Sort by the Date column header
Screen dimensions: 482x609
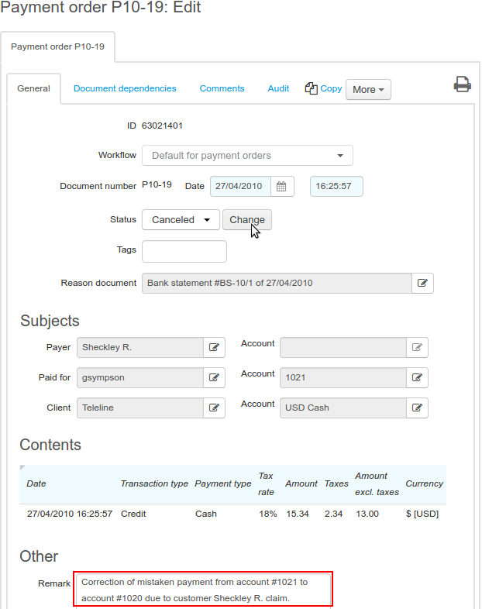pos(36,484)
